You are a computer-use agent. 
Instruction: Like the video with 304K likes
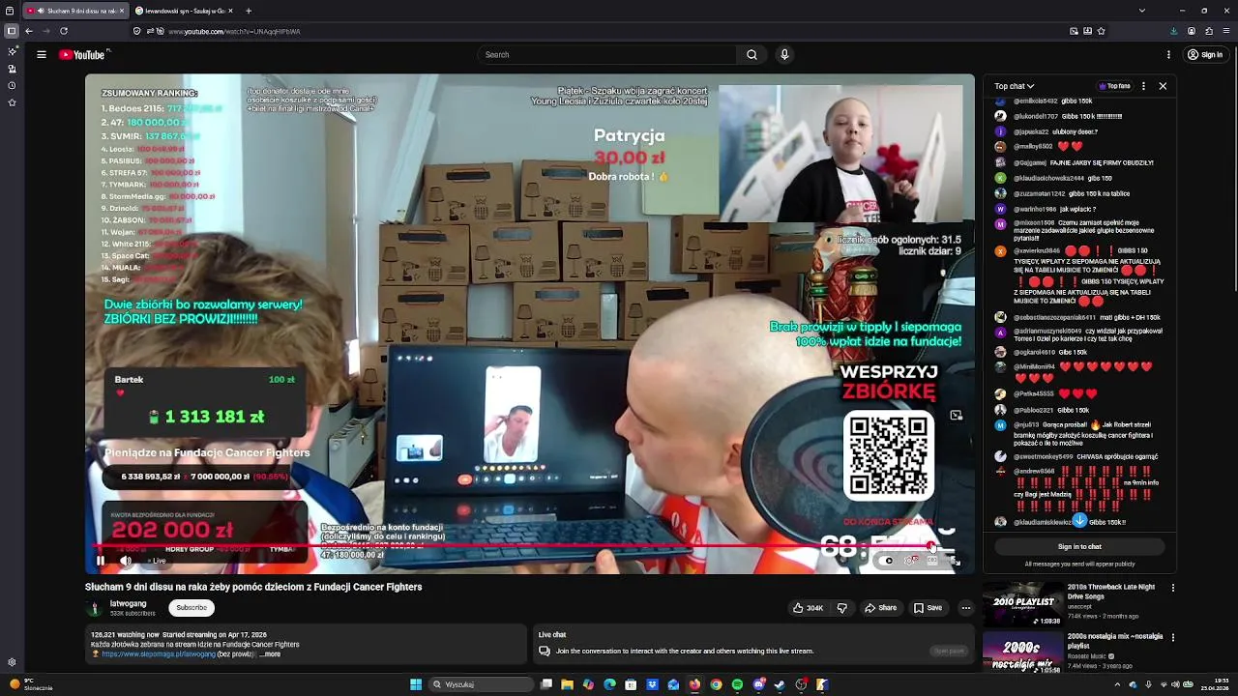pos(809,608)
